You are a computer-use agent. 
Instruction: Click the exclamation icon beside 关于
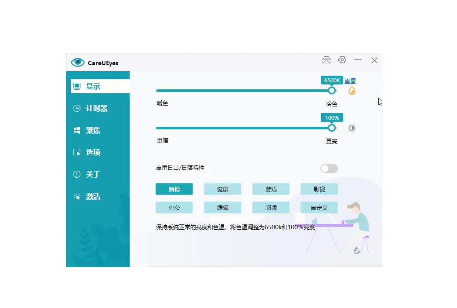click(76, 174)
